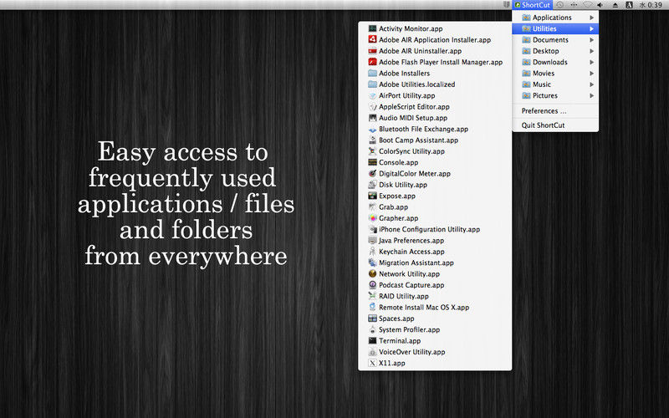This screenshot has height=418, width=669.
Task: Select the Applications folder entry
Action: pos(555,18)
